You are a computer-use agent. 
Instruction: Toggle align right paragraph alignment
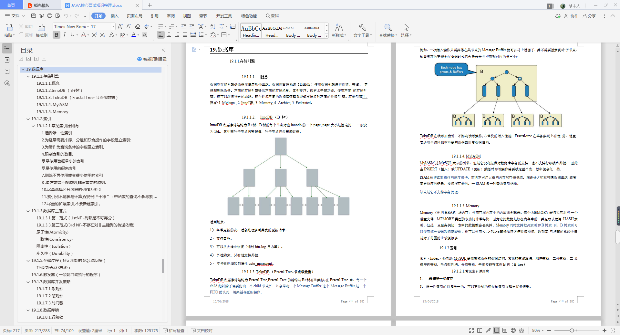tap(177, 35)
